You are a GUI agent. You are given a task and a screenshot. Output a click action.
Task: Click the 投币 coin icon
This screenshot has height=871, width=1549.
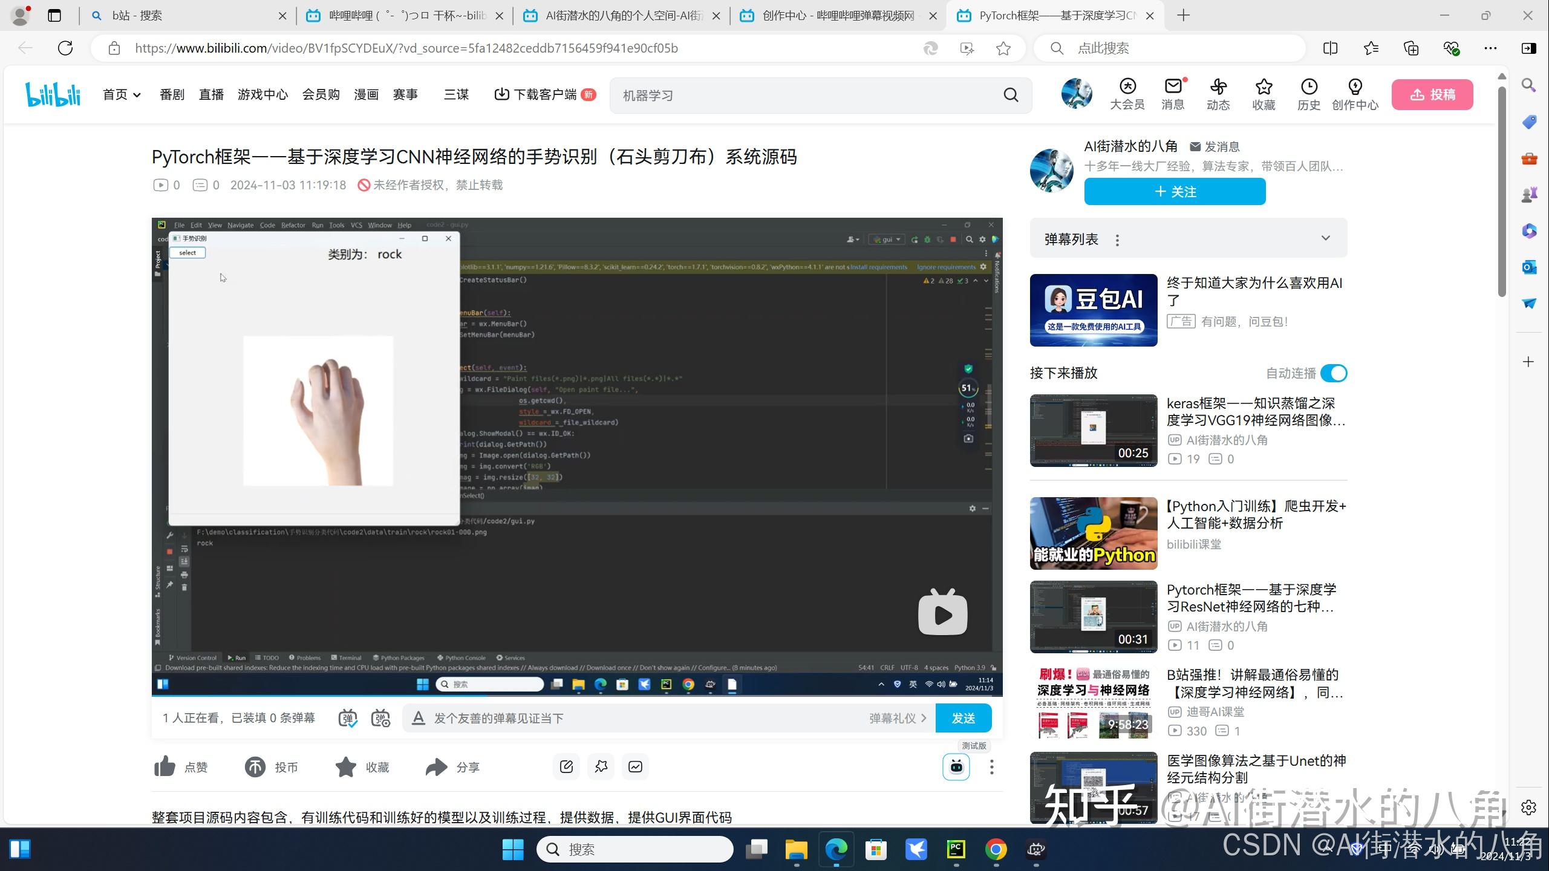(255, 767)
